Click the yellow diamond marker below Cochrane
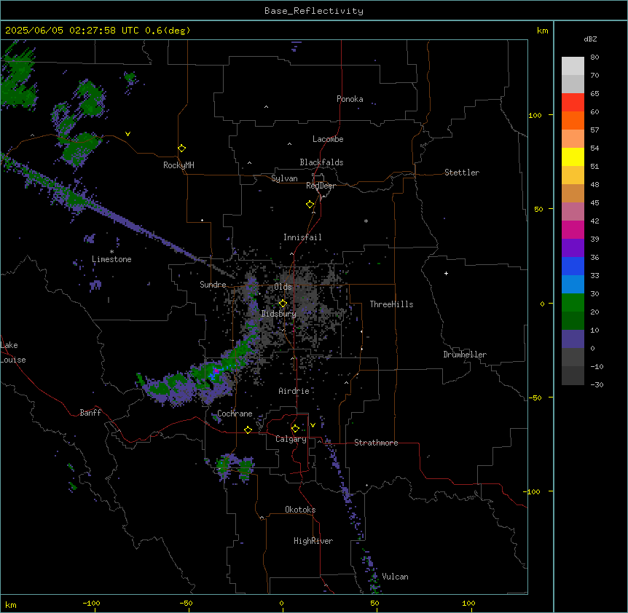The image size is (628, 613). 248,430
